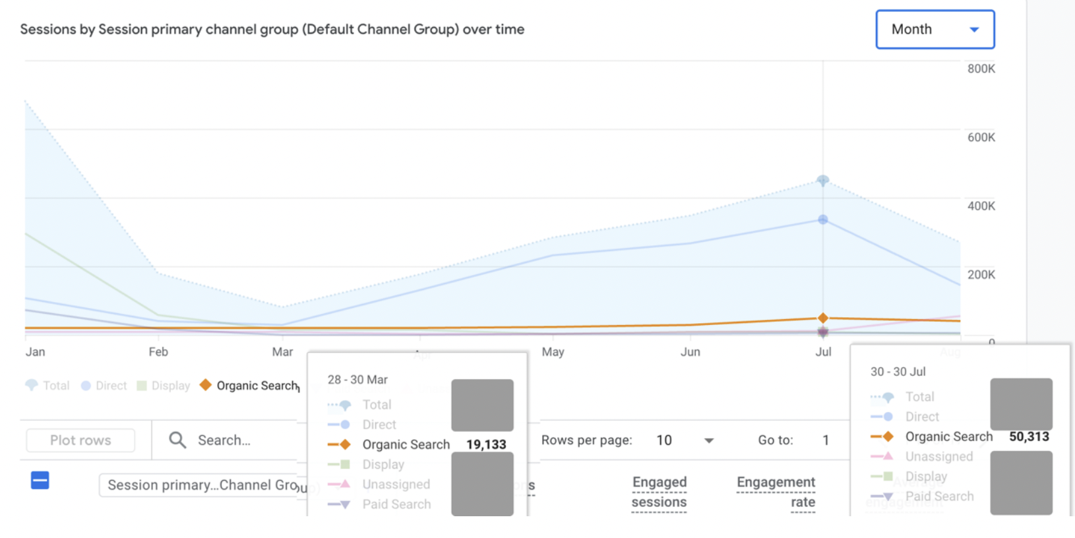This screenshot has width=1075, height=538.
Task: Select the Total data point at Jul
Action: click(823, 180)
